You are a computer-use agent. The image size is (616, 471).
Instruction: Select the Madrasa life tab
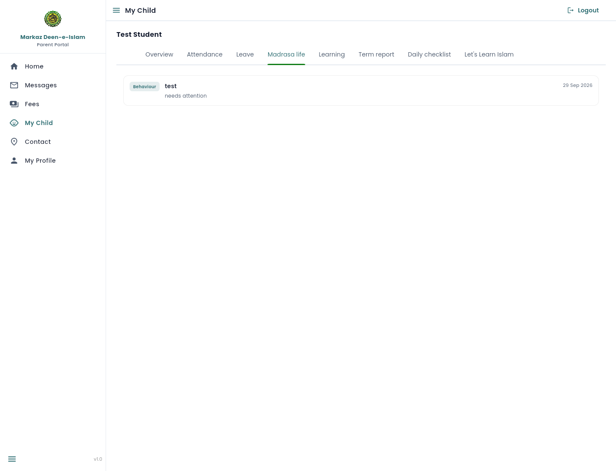(x=286, y=54)
